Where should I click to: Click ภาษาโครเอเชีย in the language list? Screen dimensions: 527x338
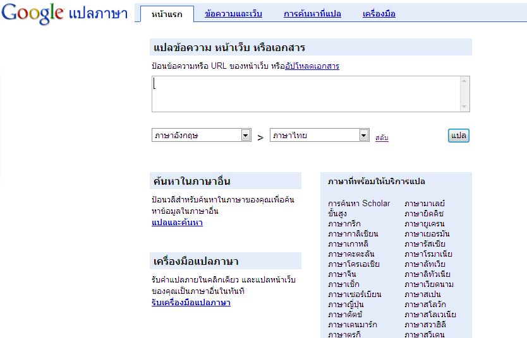[x=354, y=264]
